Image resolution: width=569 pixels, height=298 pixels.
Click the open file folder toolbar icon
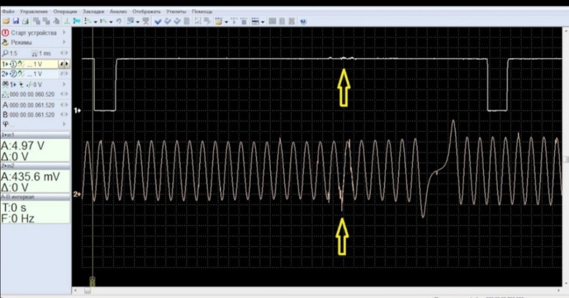(x=6, y=22)
